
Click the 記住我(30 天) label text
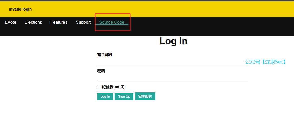114,87
